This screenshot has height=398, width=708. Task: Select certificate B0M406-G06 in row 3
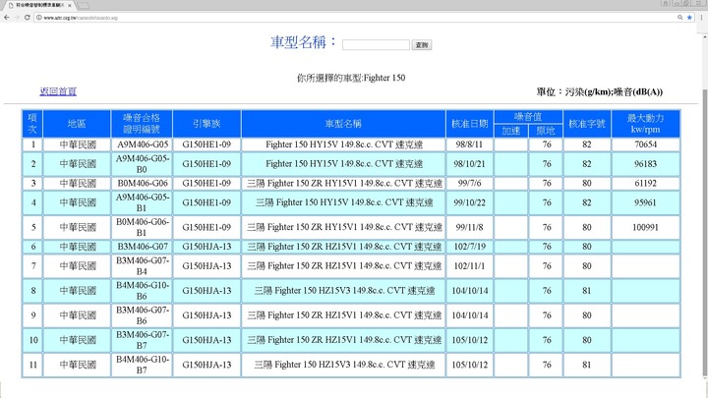(x=143, y=183)
